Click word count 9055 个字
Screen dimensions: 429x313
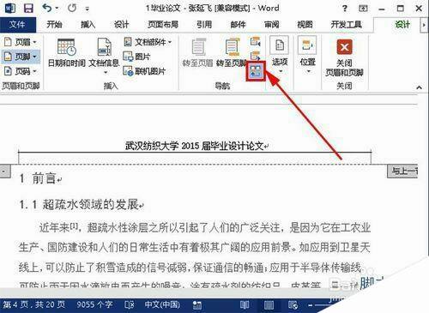(94, 304)
